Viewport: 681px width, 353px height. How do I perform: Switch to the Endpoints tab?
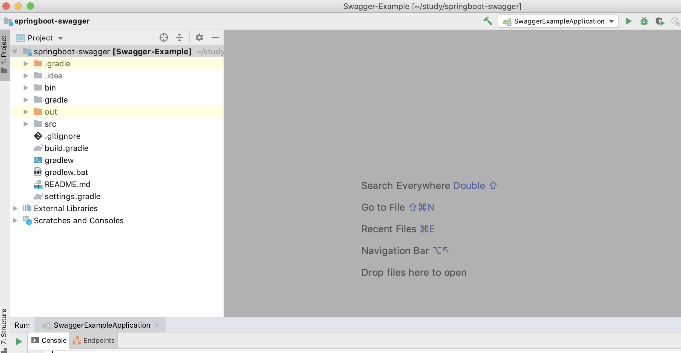(94, 340)
